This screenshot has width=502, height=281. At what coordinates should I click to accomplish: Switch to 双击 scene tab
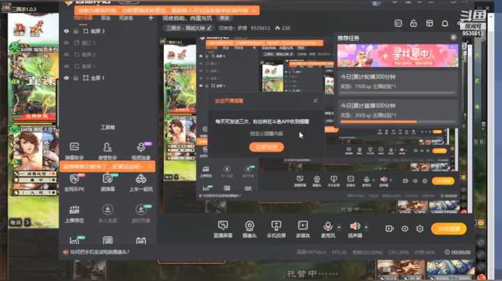tap(106, 18)
